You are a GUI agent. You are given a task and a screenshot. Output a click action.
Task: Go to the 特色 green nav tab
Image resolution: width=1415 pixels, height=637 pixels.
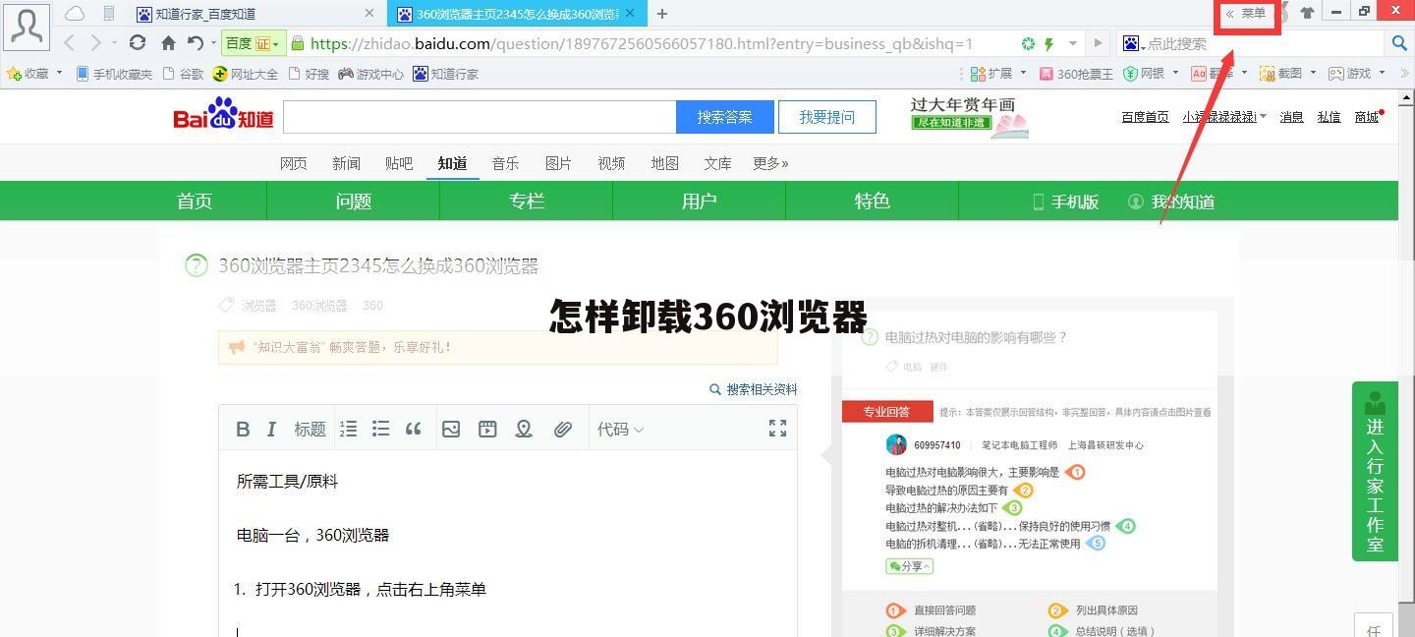[872, 201]
